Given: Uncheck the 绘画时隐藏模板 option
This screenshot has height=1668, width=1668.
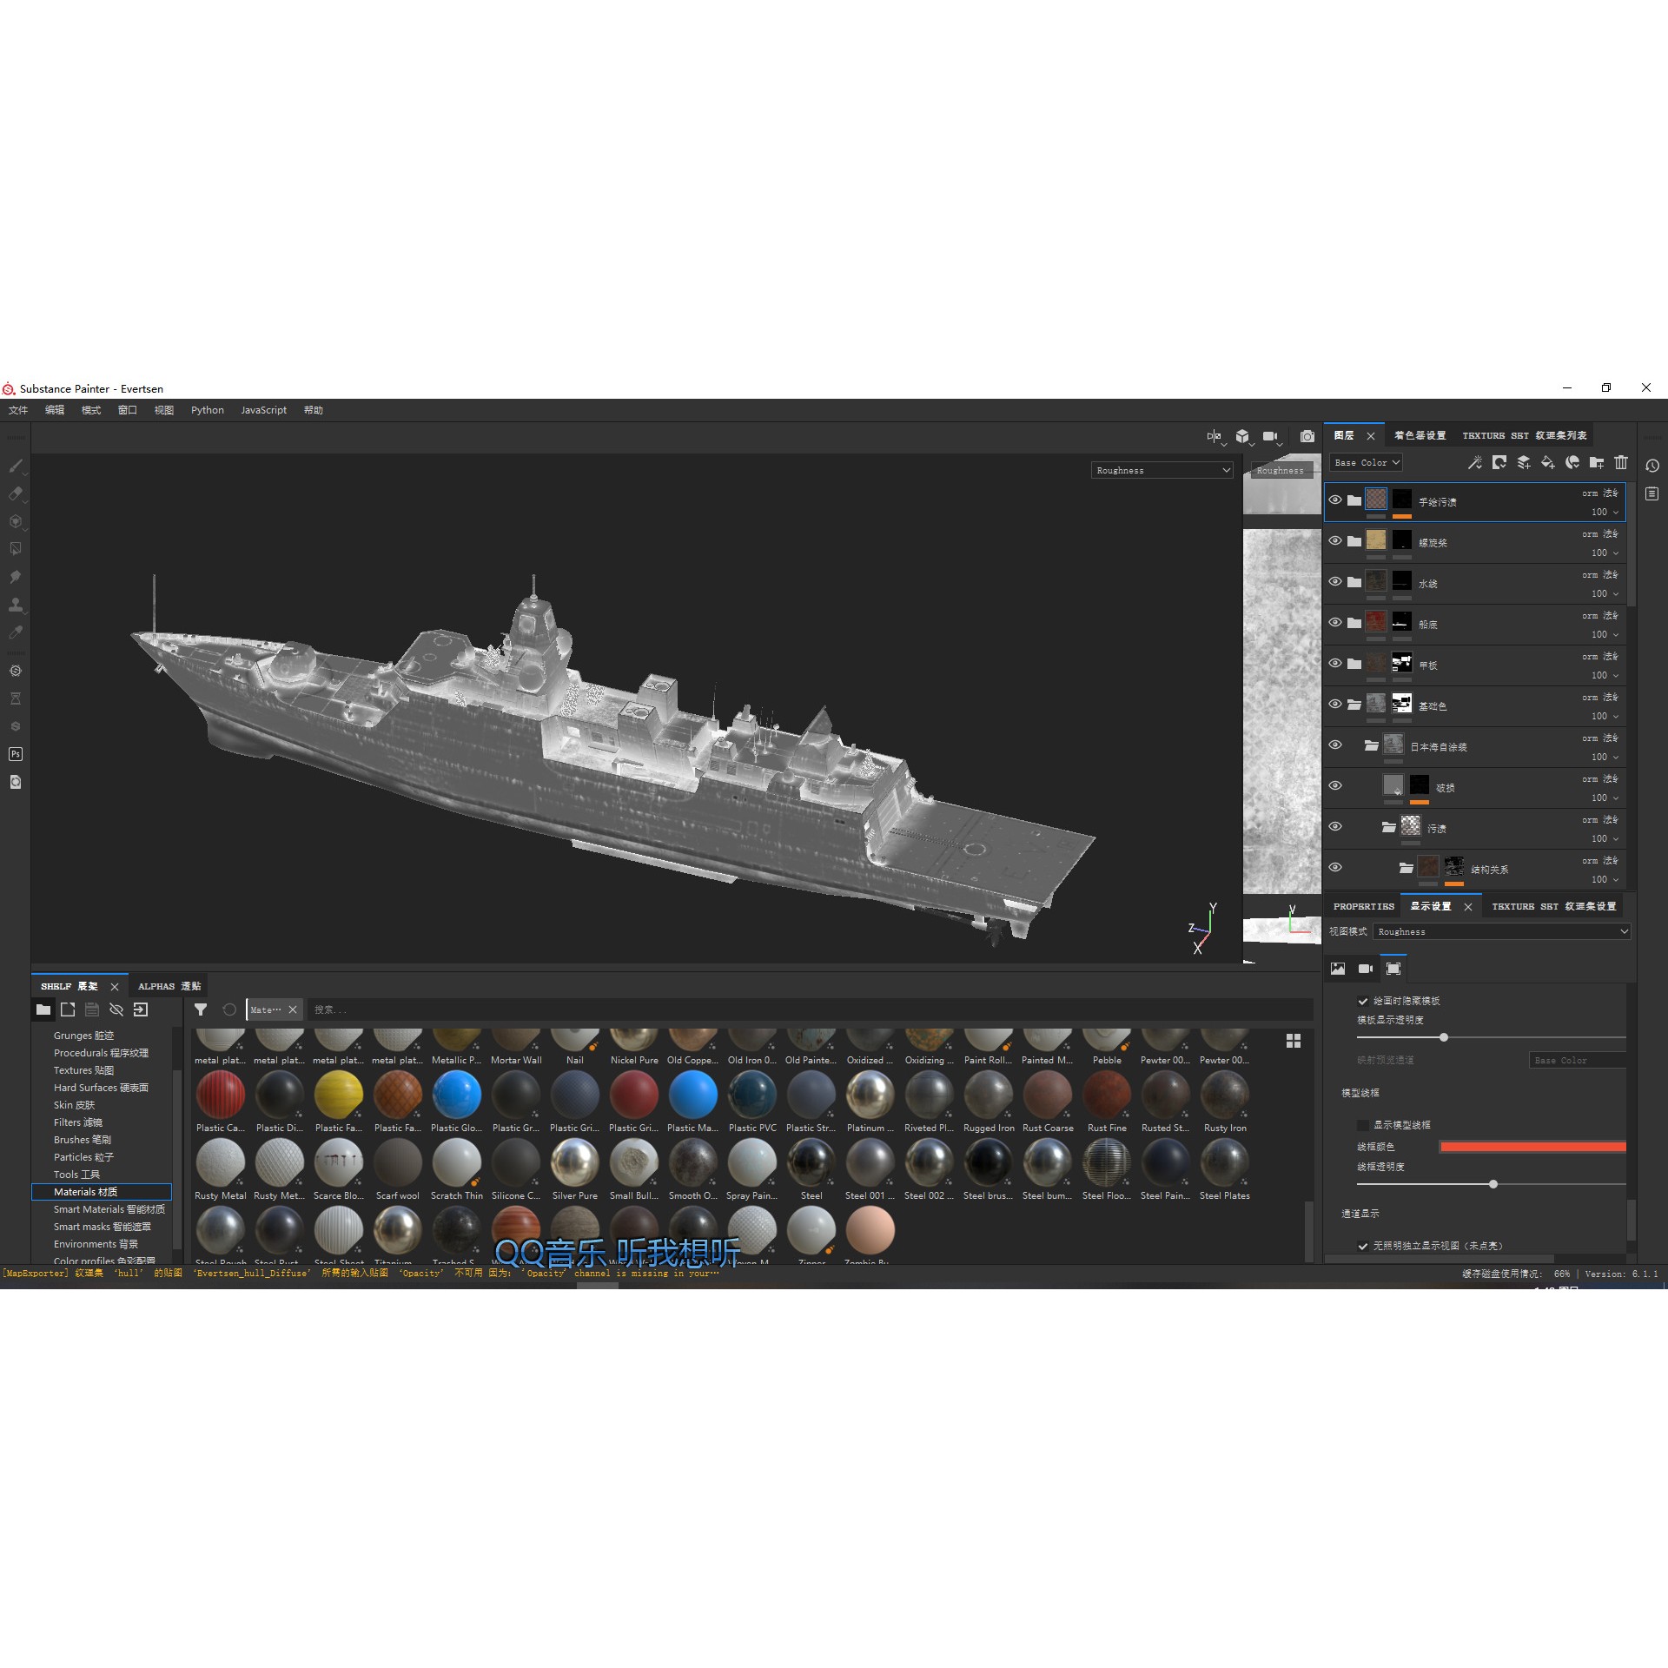Looking at the screenshot, I should click(x=1364, y=1001).
